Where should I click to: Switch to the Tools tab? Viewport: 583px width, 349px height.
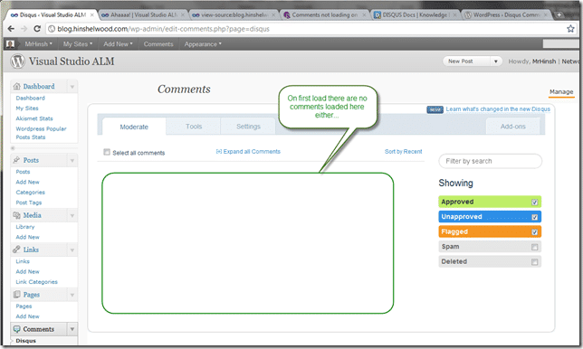(194, 127)
